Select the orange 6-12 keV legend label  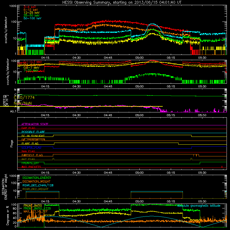tap(31, 10)
